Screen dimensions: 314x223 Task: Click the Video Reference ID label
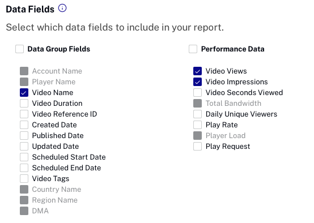point(65,114)
